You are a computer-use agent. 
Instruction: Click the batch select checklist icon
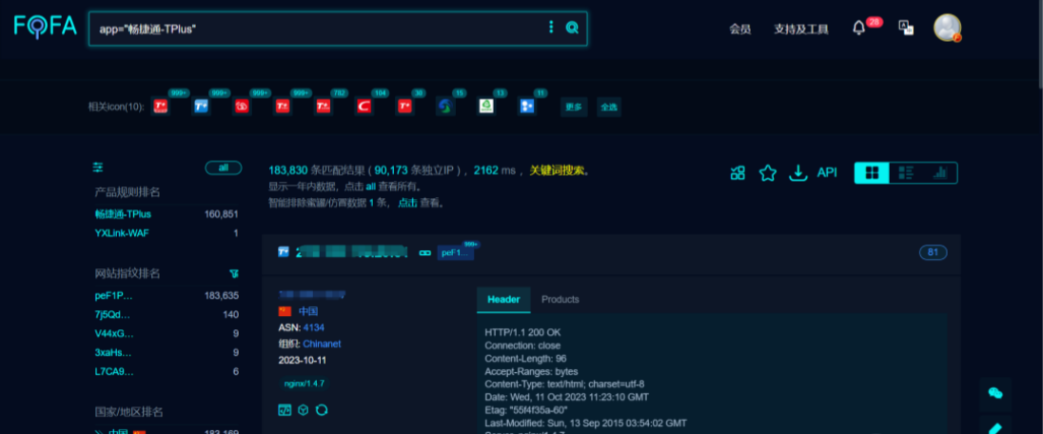(x=737, y=173)
